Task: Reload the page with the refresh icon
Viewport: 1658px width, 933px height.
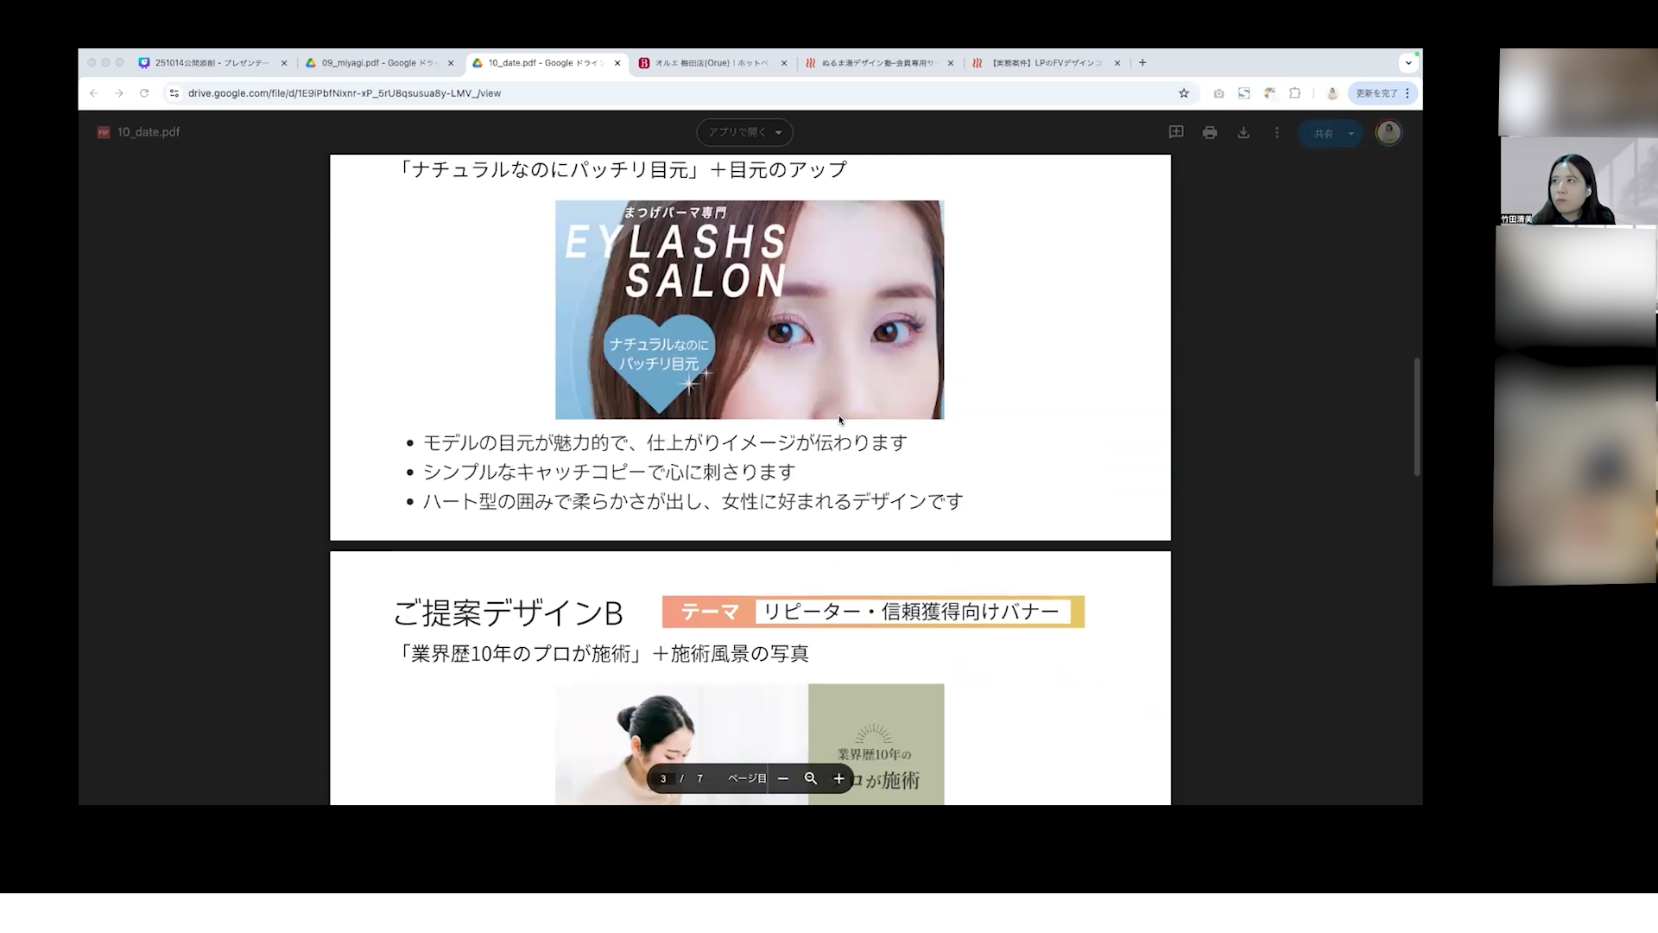Action: tap(144, 93)
